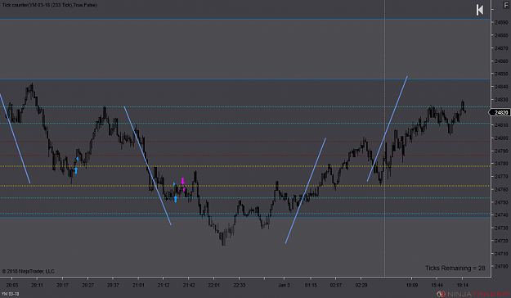Click the 24860 price axis label
Viewport: 511px width, 298px height.
501,61
